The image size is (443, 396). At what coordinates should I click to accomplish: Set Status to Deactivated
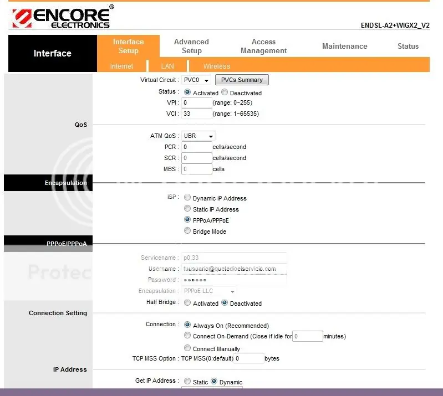pyautogui.click(x=225, y=92)
